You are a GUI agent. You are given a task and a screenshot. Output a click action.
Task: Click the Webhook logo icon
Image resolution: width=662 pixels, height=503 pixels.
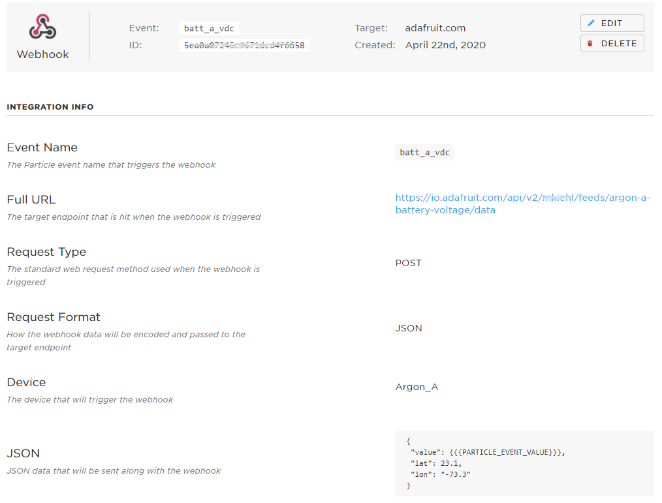42,27
